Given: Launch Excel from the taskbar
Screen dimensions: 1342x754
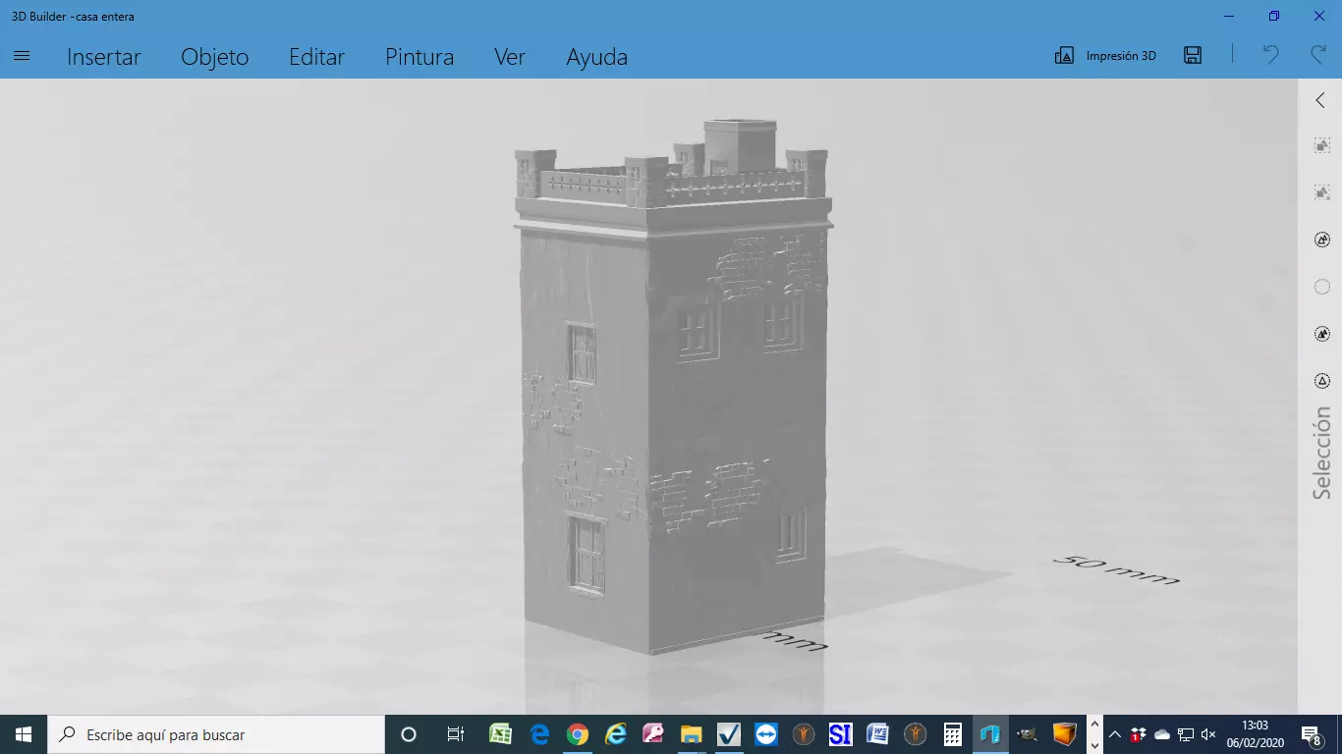Looking at the screenshot, I should [500, 734].
